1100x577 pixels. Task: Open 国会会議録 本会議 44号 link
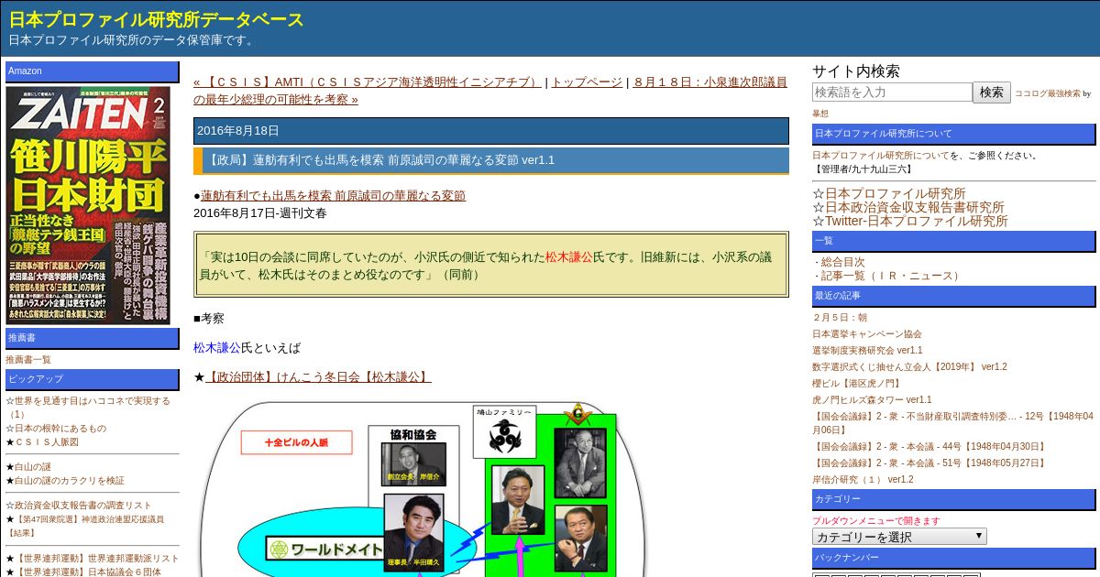click(929, 446)
